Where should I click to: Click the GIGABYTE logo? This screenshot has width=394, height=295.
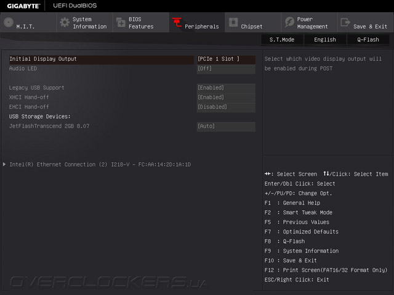[x=23, y=6]
